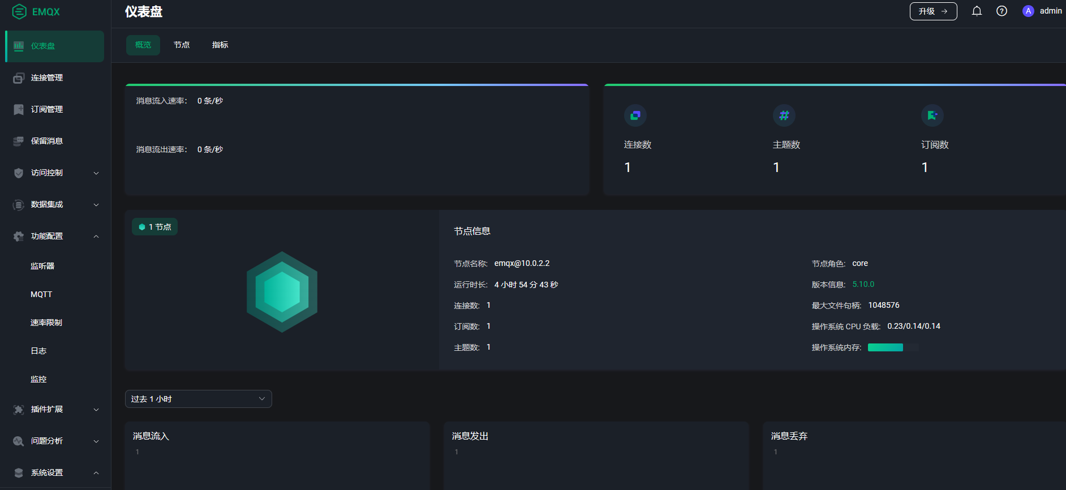
Task: Click the 订阅数 card icon
Action: pos(932,115)
